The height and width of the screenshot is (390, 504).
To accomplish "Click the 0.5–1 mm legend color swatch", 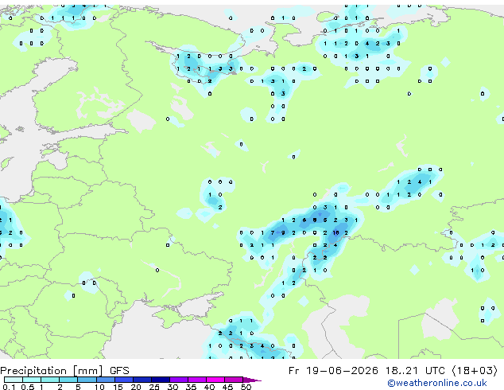I will click(32, 380).
